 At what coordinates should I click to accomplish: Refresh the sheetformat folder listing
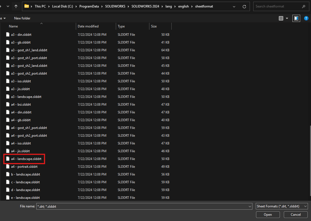pyautogui.click(x=244, y=7)
